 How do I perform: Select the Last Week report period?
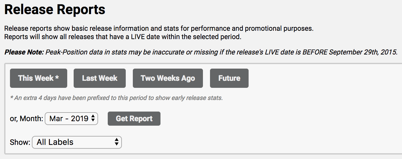[99, 78]
